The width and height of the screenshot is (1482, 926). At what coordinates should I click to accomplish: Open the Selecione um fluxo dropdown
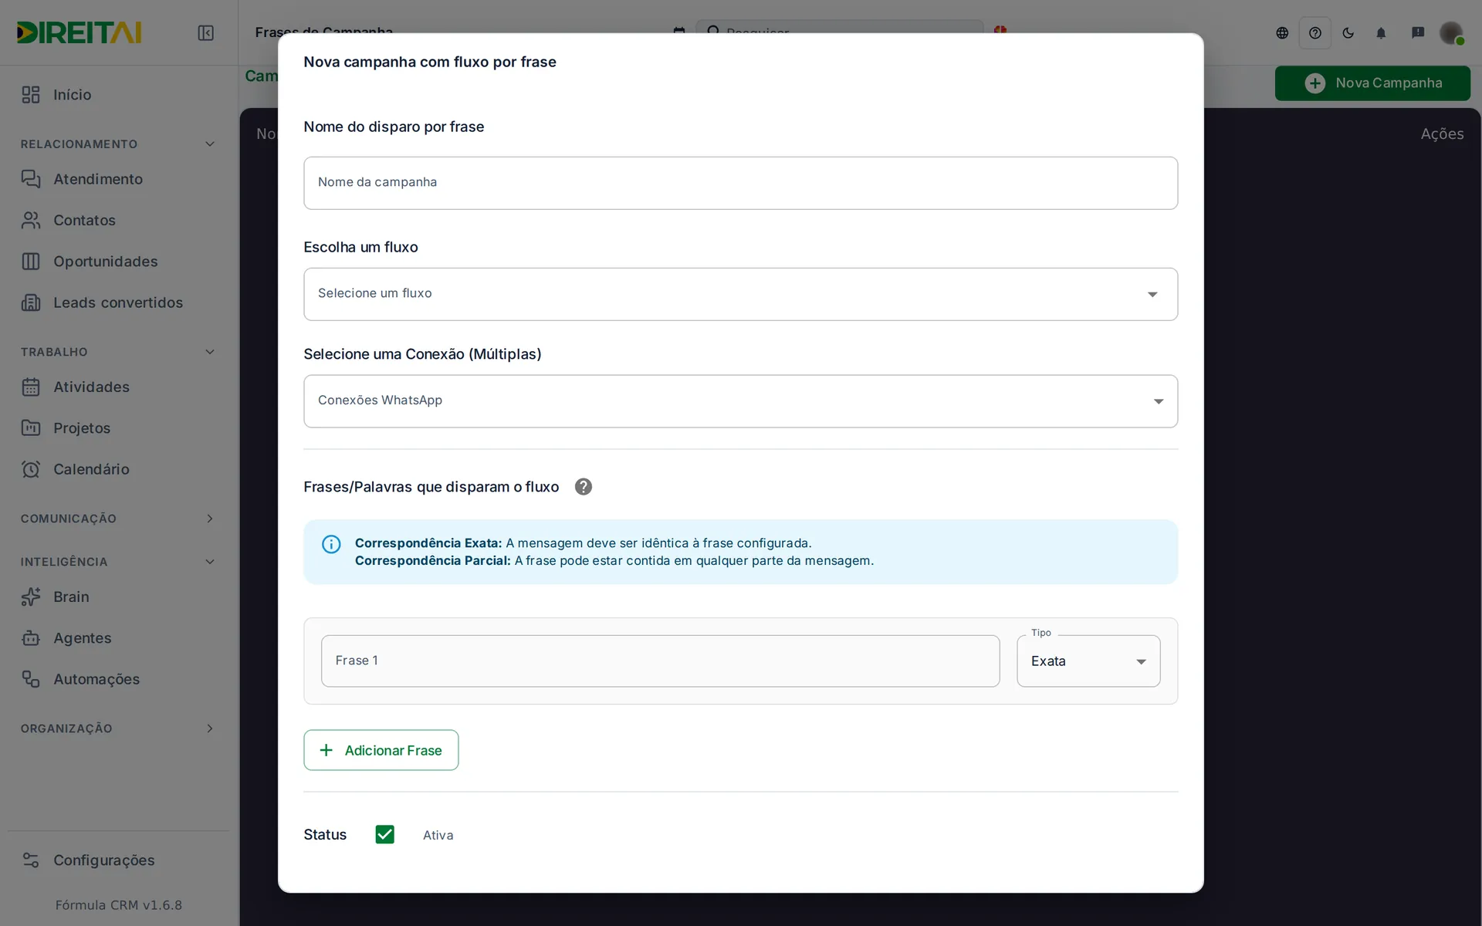coord(740,294)
